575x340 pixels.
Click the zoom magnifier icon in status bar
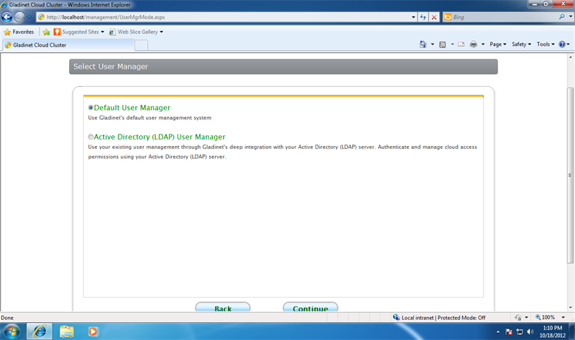(x=538, y=317)
